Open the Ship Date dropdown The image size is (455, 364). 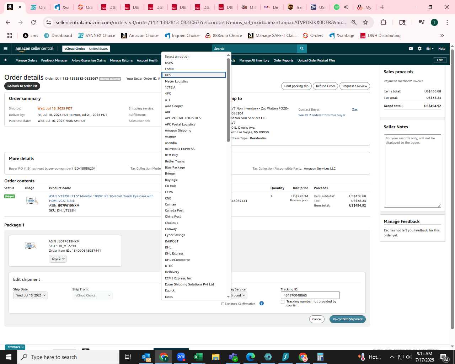31,295
